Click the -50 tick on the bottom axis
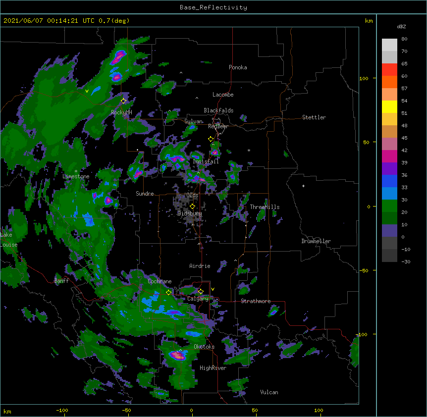This screenshot has height=417, width=427. point(126,410)
